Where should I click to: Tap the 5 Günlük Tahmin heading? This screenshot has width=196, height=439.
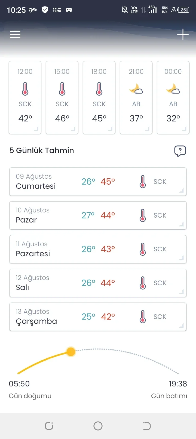pyautogui.click(x=42, y=150)
